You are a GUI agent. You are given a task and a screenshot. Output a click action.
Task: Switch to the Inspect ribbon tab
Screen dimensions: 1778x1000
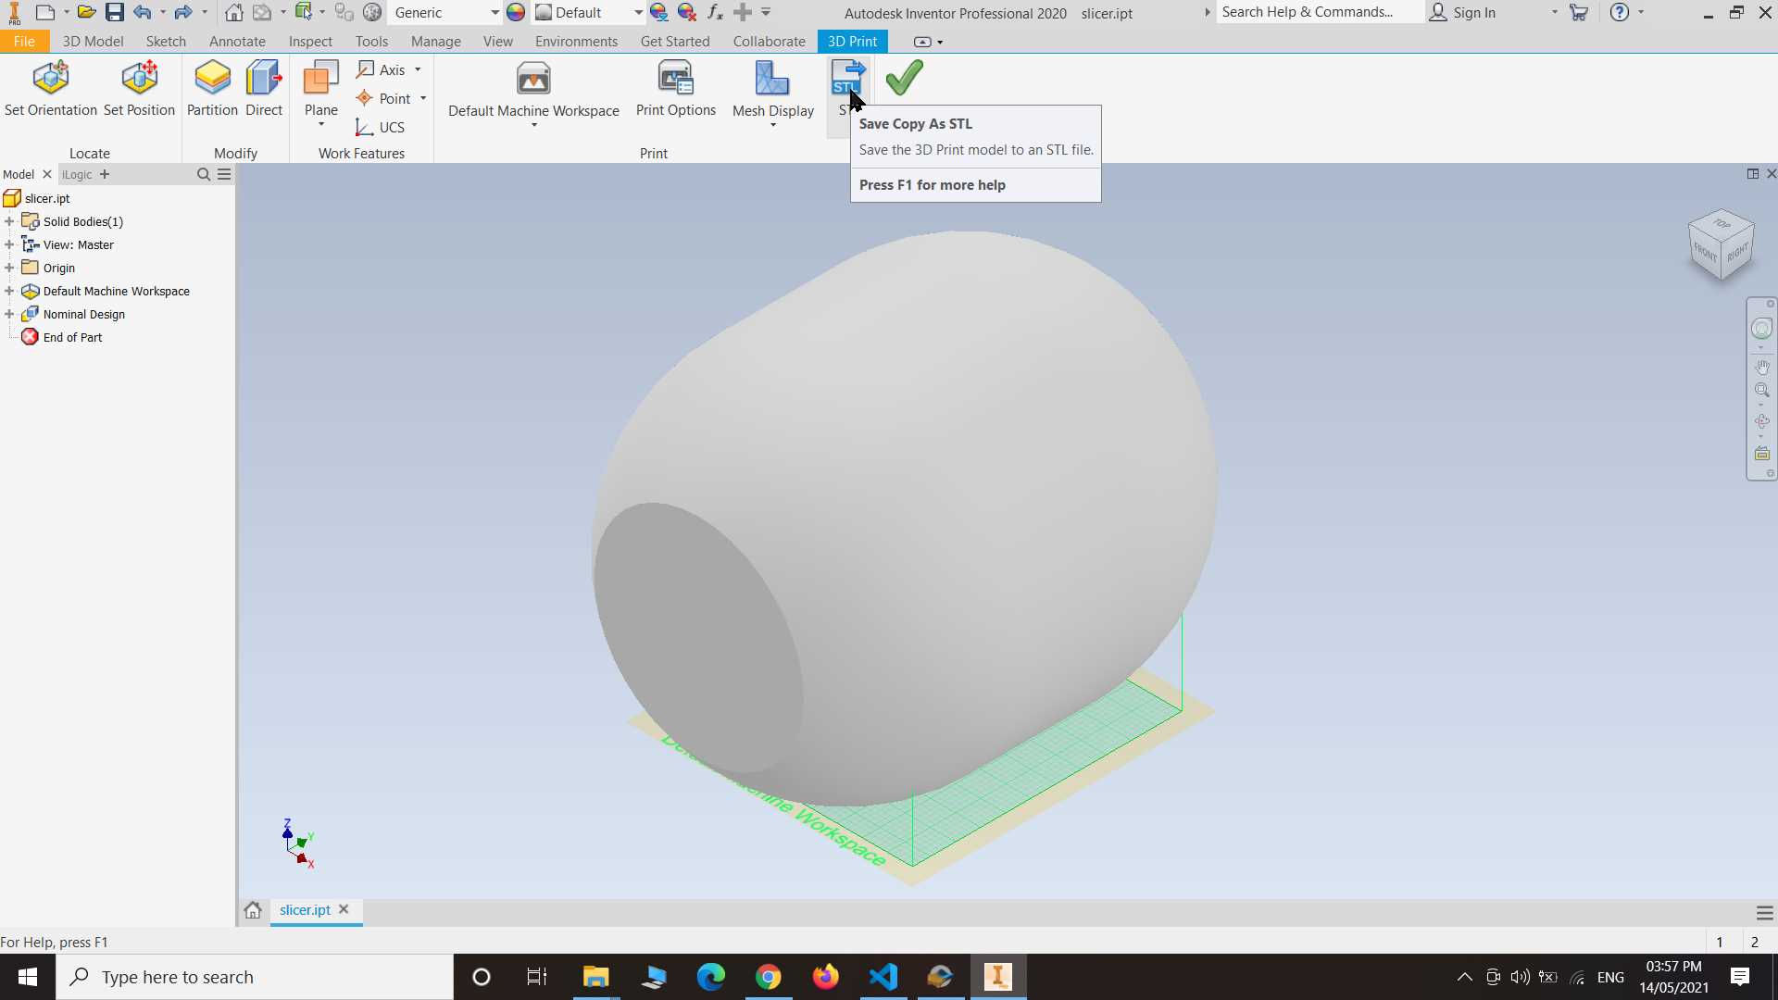[310, 42]
